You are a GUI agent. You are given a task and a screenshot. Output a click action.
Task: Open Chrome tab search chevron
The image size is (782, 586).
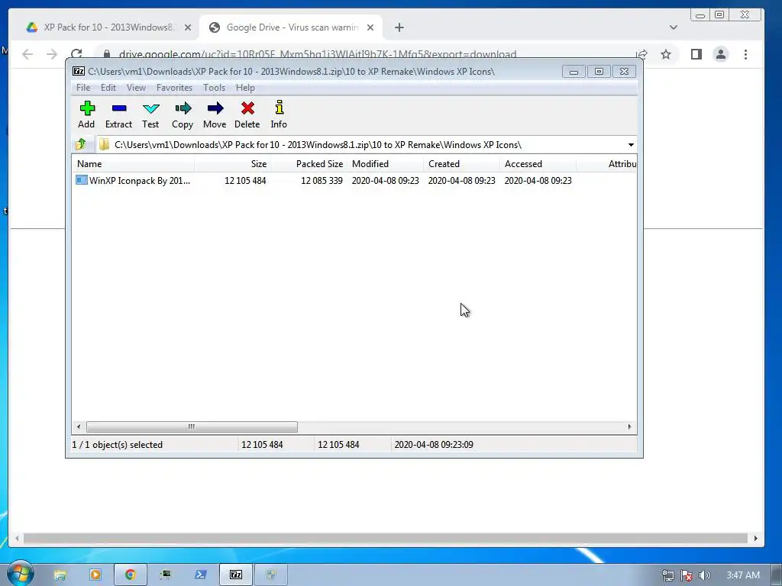click(674, 27)
